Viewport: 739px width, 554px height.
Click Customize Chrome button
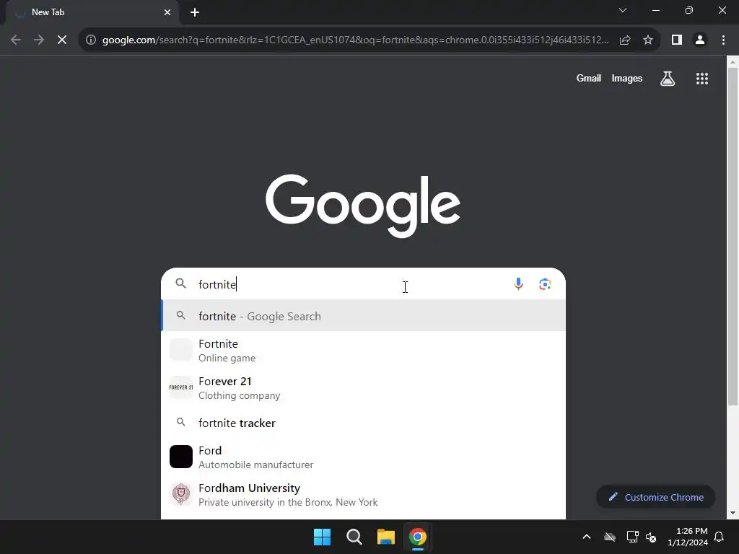coord(655,497)
